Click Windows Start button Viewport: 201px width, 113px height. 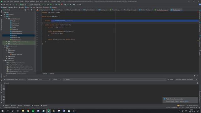[3, 111]
